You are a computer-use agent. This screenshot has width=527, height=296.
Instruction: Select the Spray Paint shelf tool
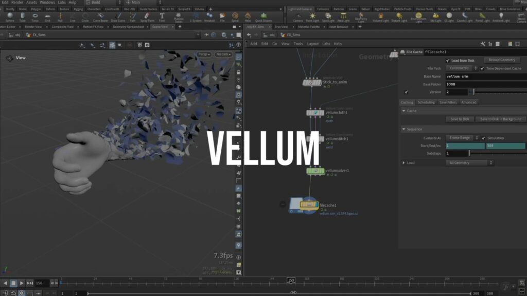pyautogui.click(x=147, y=17)
